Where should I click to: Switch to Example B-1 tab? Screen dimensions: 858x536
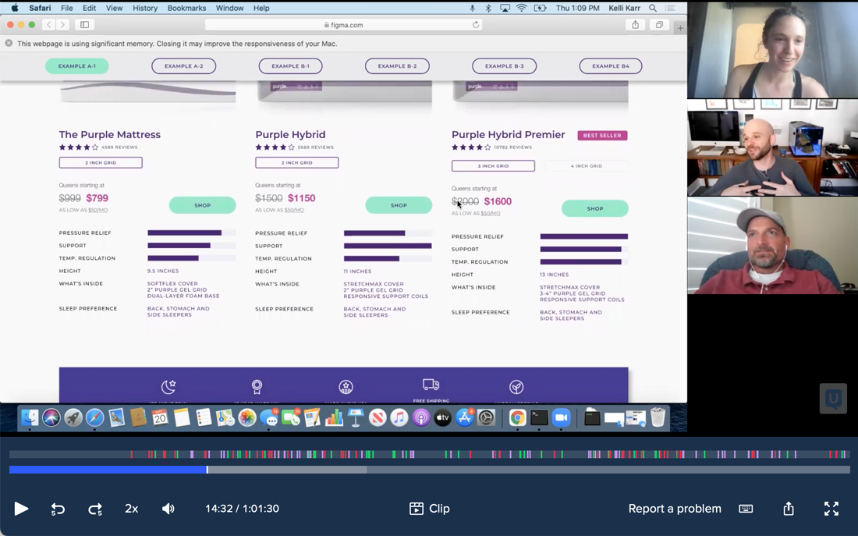coord(291,66)
